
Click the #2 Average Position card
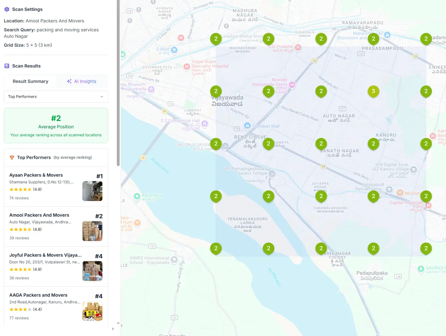(x=56, y=125)
